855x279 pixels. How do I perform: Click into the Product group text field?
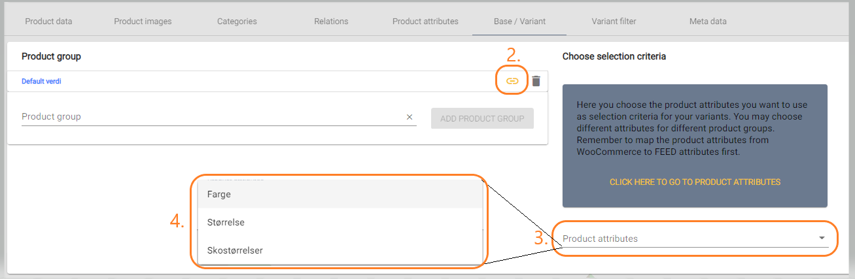click(x=212, y=117)
